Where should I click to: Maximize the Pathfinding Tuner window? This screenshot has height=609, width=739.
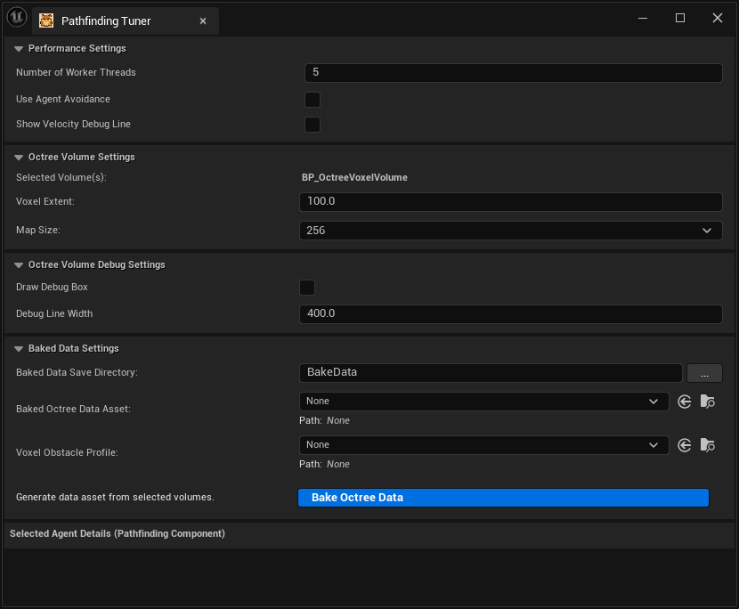pyautogui.click(x=680, y=19)
